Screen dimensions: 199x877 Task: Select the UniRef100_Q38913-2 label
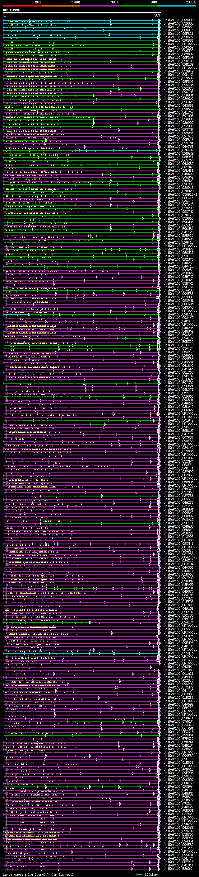click(x=180, y=194)
